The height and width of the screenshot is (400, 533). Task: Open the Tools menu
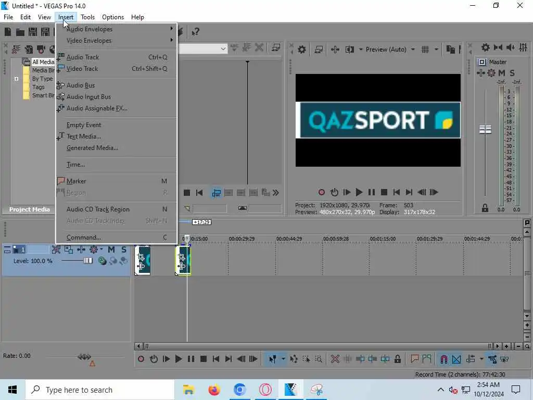coord(87,17)
